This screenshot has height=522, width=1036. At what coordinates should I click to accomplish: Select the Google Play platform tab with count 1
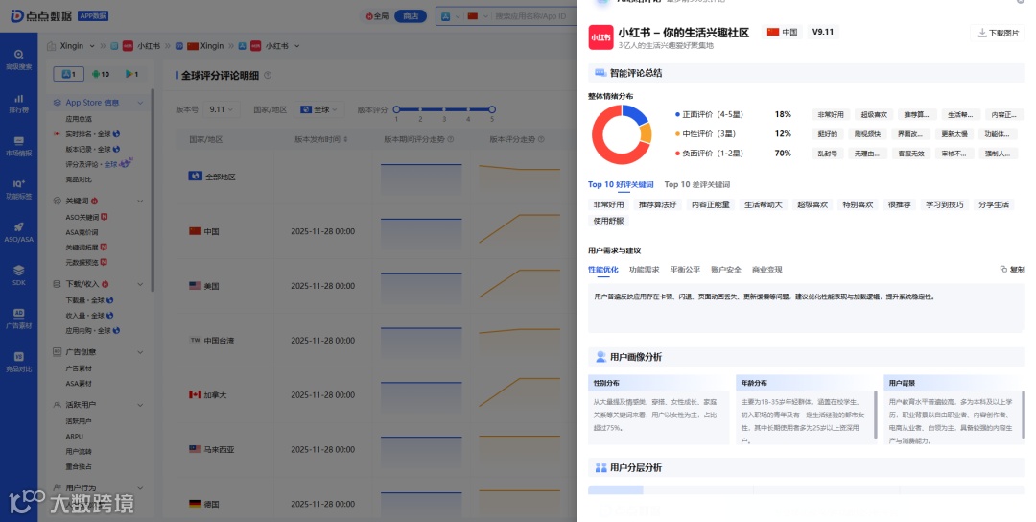[x=131, y=74]
